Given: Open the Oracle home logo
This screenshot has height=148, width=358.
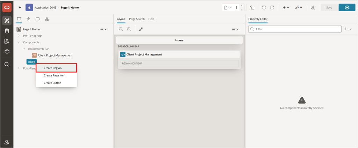Looking at the screenshot, I should click(7, 8).
